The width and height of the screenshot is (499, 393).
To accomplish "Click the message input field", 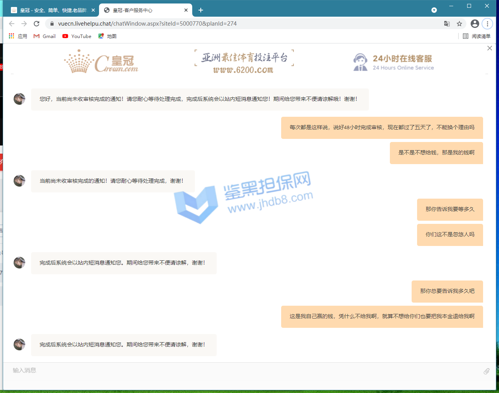I will tap(241, 370).
